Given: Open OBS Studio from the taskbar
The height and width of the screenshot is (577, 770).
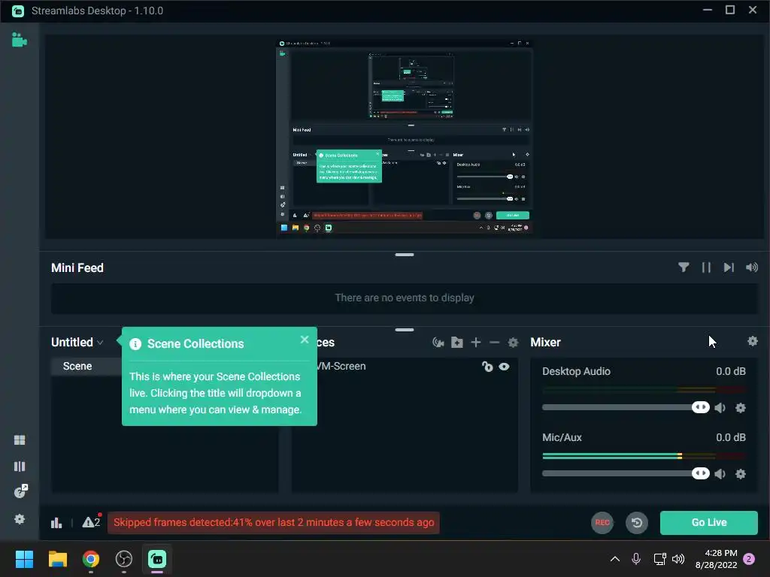Looking at the screenshot, I should click(124, 559).
